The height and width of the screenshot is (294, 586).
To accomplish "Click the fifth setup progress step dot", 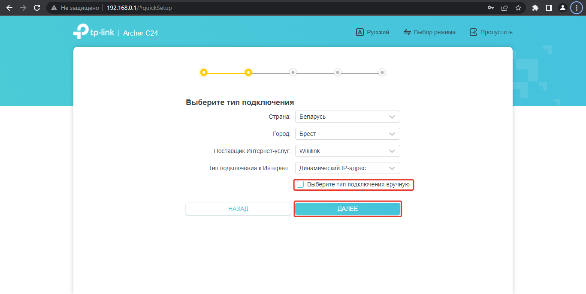I will (382, 72).
